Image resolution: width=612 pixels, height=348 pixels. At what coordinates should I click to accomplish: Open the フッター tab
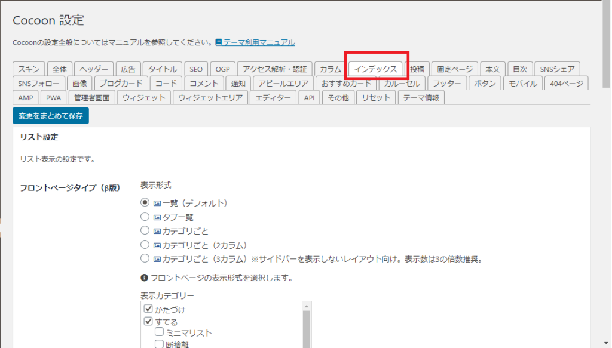(447, 84)
